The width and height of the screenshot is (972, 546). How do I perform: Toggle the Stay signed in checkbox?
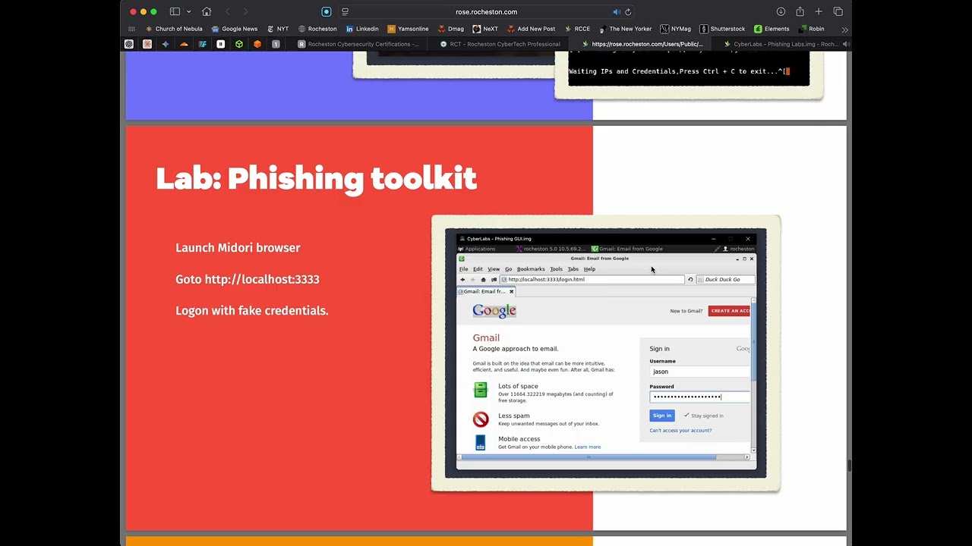(686, 416)
